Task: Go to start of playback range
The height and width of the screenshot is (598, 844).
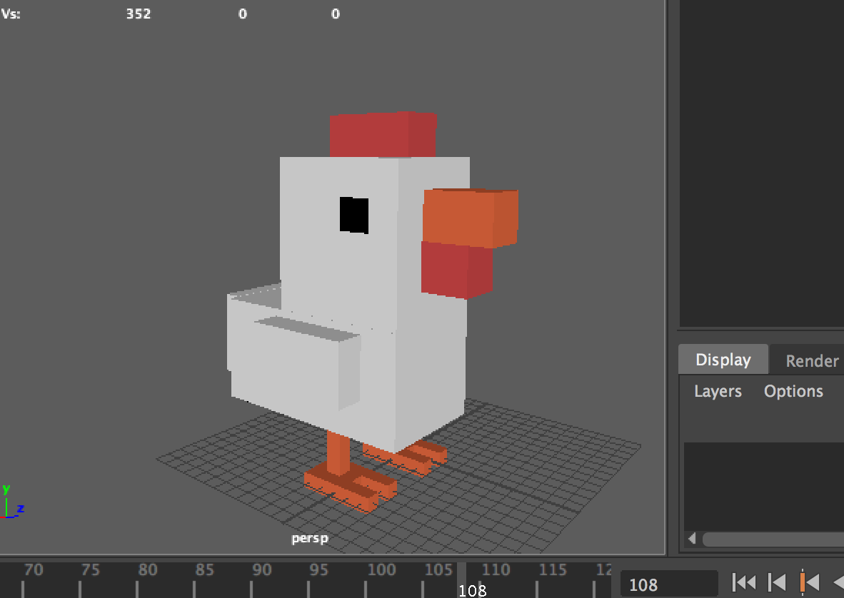Action: [x=745, y=582]
